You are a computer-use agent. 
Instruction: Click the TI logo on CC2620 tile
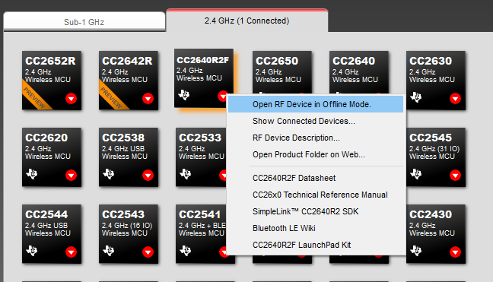tap(32, 174)
